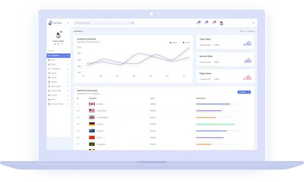
Task: Expand the Dashboard sidebar item arrow
Action: click(x=68, y=56)
